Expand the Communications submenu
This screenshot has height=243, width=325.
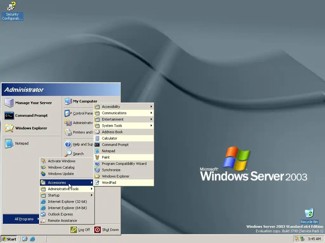(x=124, y=113)
